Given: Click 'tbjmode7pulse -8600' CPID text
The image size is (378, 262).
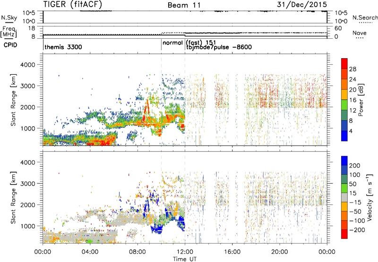Looking at the screenshot, I should 219,47.
